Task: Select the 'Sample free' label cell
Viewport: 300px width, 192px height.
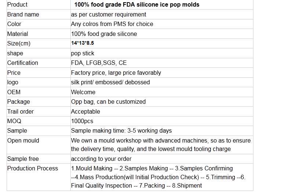Action: (23, 159)
